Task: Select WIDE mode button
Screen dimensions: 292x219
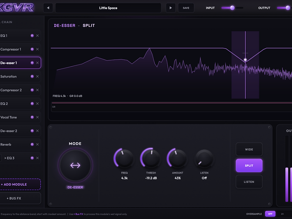Action: [x=249, y=149]
